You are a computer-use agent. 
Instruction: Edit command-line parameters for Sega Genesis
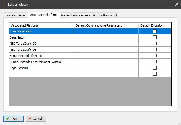point(106,68)
